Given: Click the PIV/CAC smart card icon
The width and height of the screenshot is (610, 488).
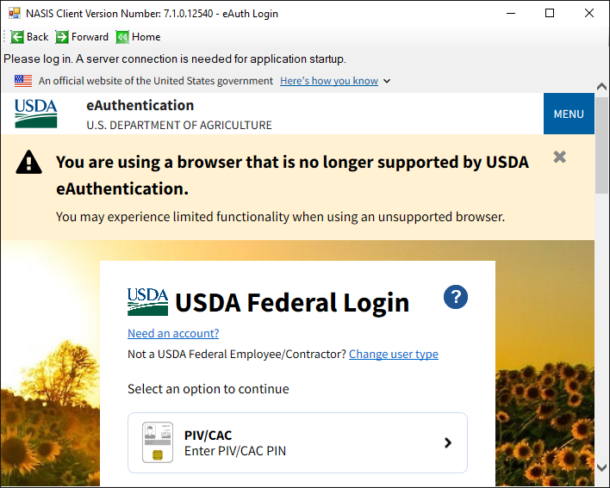Looking at the screenshot, I should [x=158, y=442].
